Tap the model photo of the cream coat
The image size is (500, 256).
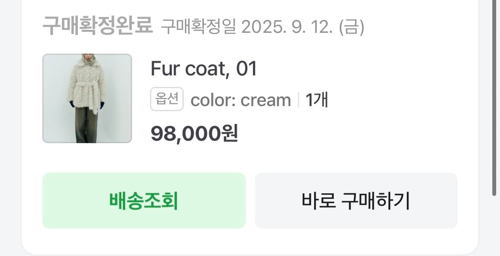tap(87, 97)
